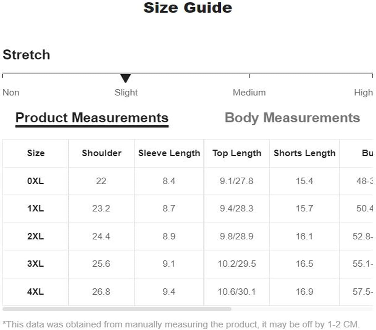The width and height of the screenshot is (376, 330).
Task: Click the Slight stretch label
Action: (126, 92)
